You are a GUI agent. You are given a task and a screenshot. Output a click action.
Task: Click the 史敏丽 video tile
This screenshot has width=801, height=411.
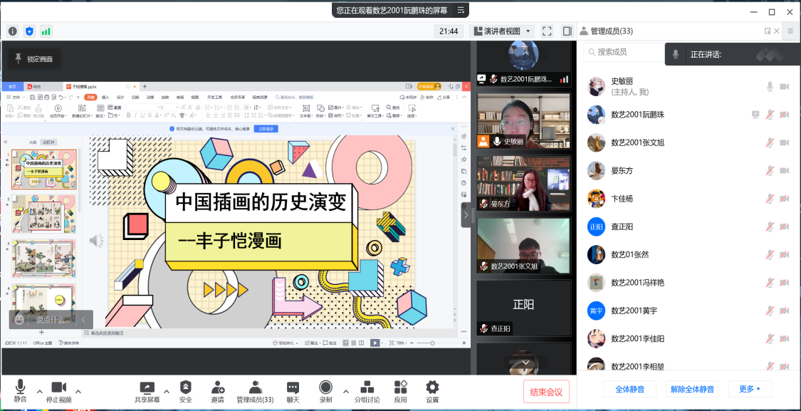(x=523, y=121)
